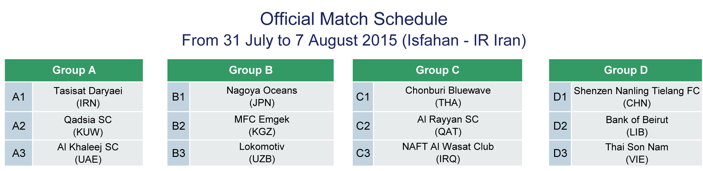703x171 pixels.
Task: Click the Bank of Beirut (LIB) entry
Action: click(x=637, y=126)
